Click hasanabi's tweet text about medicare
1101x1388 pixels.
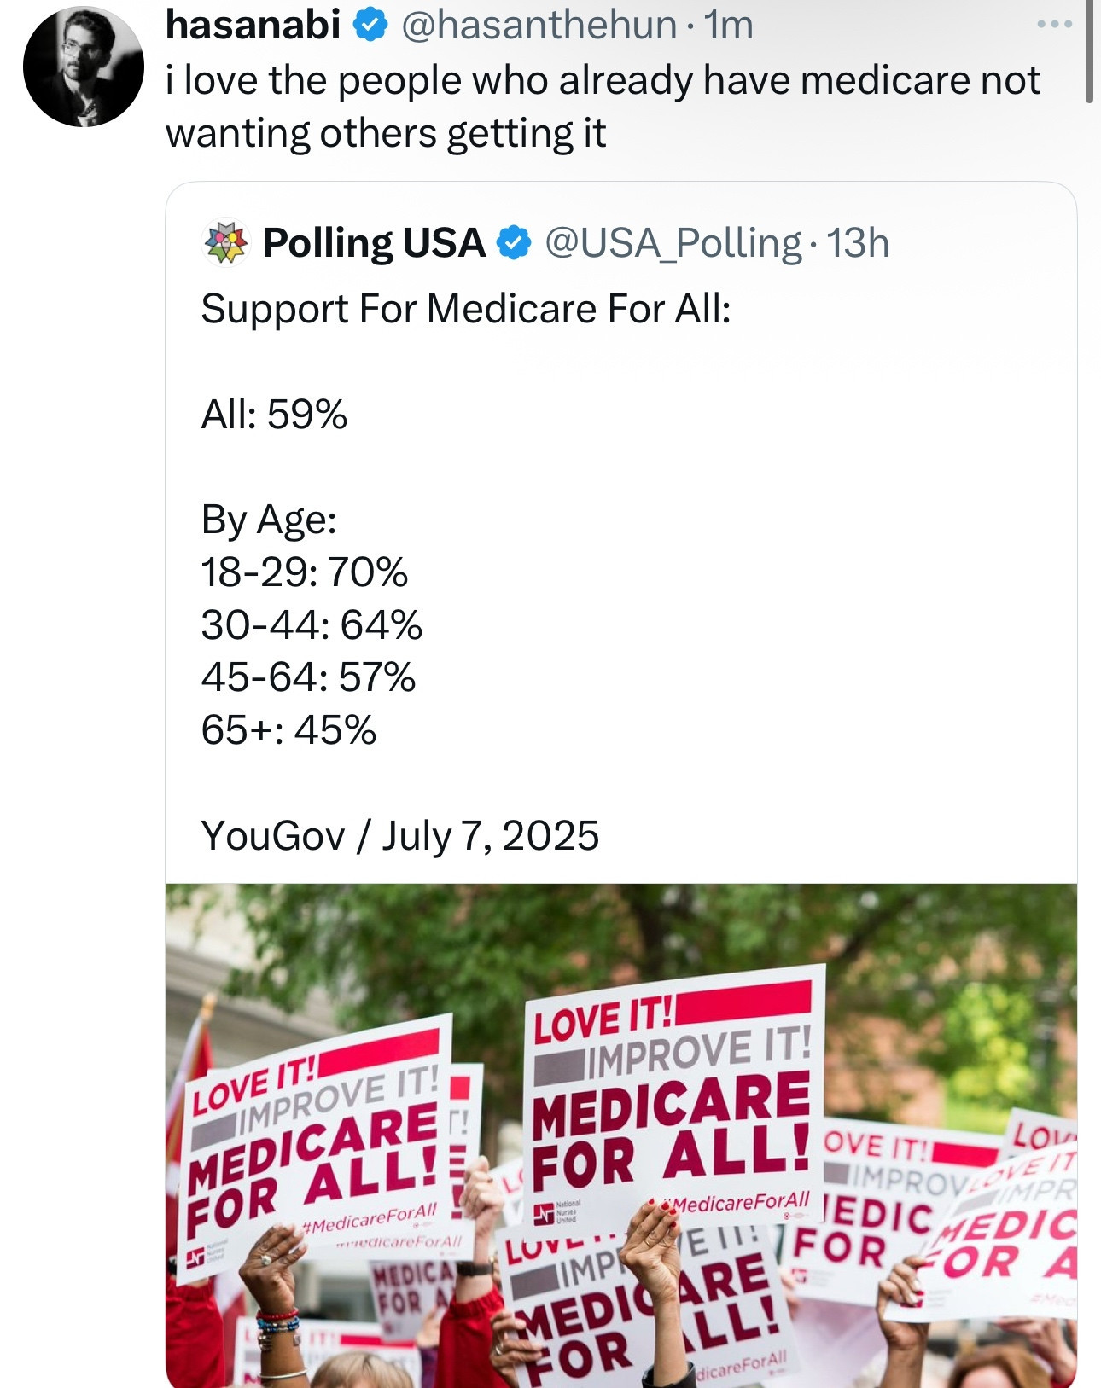coord(603,107)
